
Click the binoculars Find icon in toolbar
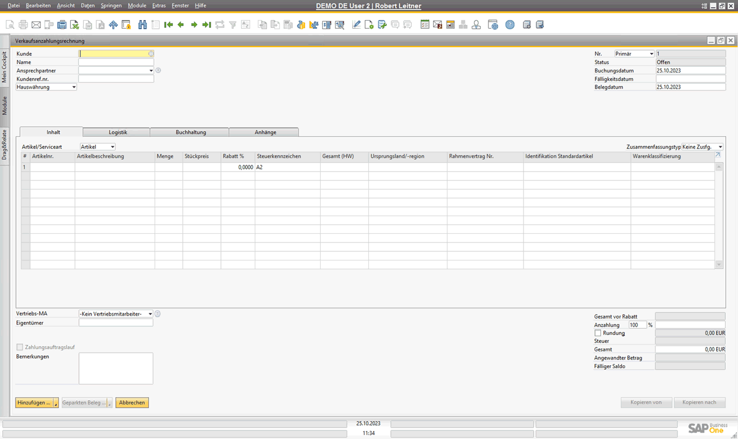(x=142, y=25)
